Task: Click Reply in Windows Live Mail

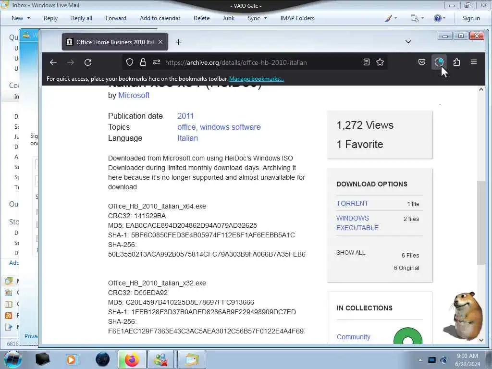Action: click(50, 18)
